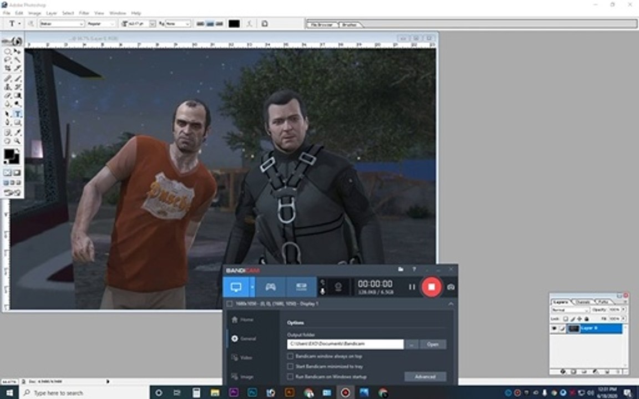The height and width of the screenshot is (399, 639).
Task: Select the Slice tool
Action: point(17,68)
